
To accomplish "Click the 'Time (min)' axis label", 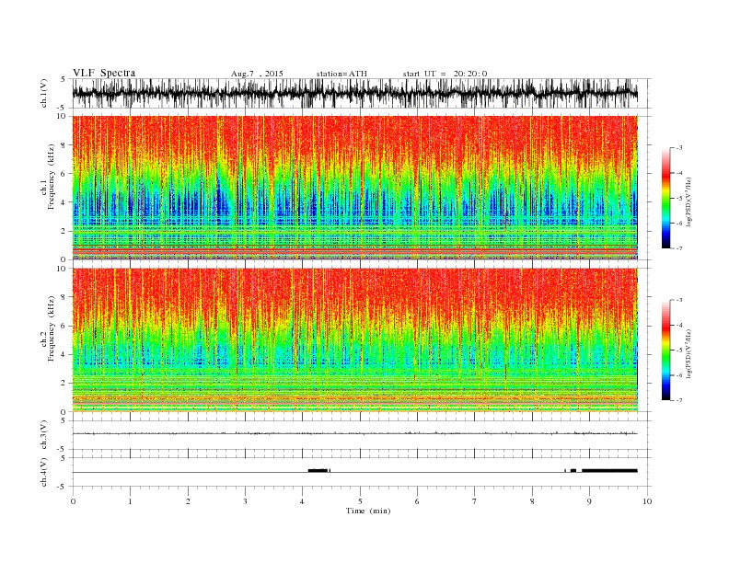I will pos(368,511).
